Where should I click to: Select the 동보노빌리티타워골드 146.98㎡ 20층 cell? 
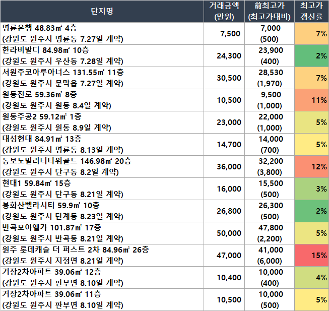coord(102,167)
